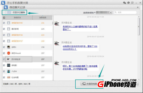This screenshot has width=143, height=93.
Task: Click the chat panel vertical scrollbar thumb
Action: 139,27
